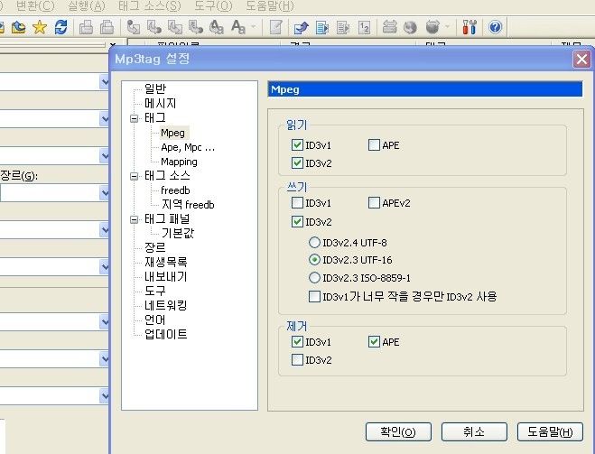Click the auto-numbering 1-2 icon
The height and width of the screenshot is (454, 595).
[364, 27]
